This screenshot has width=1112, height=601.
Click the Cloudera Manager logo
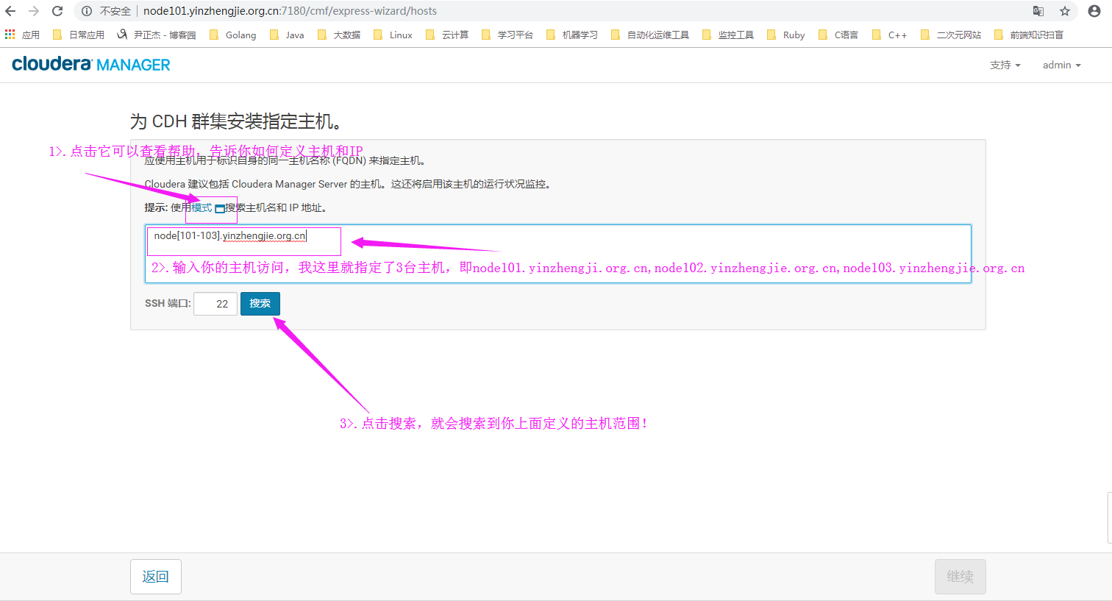point(91,65)
